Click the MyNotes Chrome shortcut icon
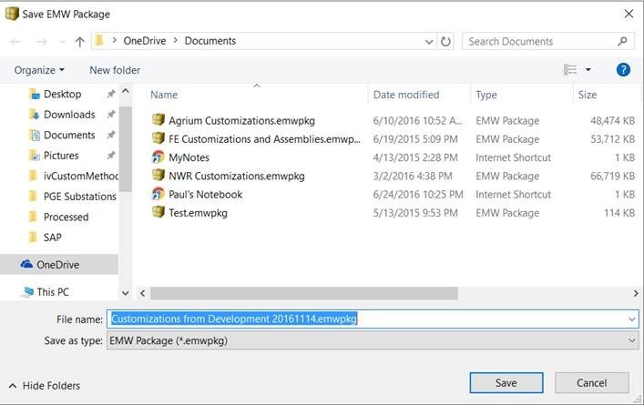 point(158,157)
